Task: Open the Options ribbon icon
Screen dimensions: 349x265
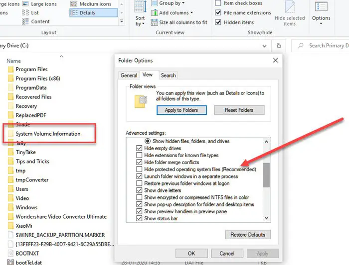Action: (x=321, y=6)
